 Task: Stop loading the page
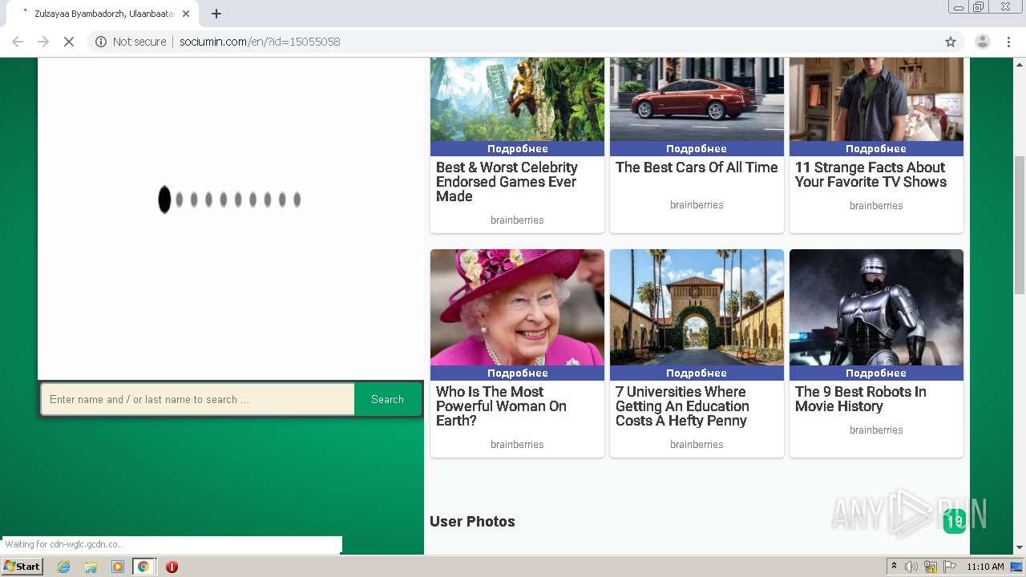point(69,42)
